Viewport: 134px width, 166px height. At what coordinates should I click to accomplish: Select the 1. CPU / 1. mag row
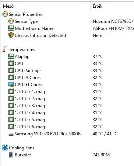67,92
